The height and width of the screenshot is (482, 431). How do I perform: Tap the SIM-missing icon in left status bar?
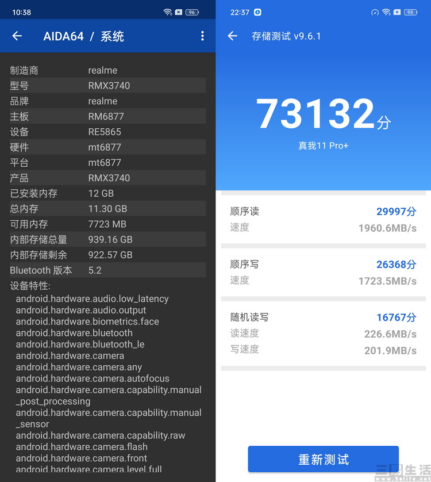[179, 12]
